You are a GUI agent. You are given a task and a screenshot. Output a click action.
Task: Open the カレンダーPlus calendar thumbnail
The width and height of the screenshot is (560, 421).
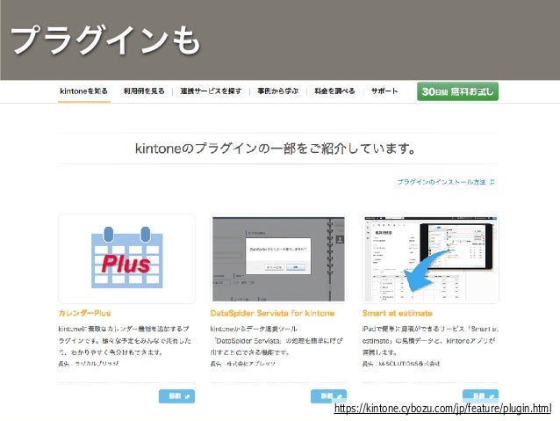point(126,258)
